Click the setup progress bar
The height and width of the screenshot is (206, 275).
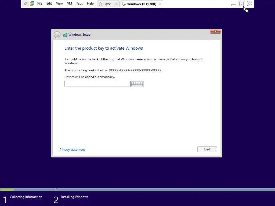[137, 190]
